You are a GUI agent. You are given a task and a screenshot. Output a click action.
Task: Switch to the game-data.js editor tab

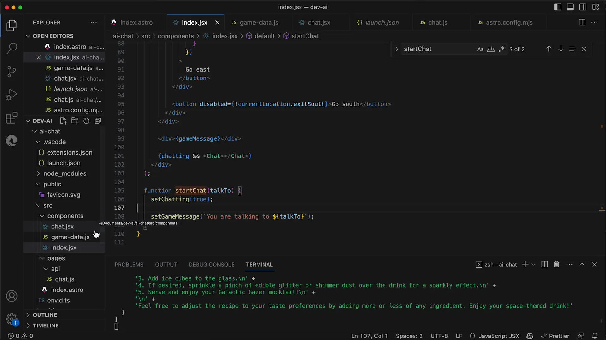click(x=259, y=23)
